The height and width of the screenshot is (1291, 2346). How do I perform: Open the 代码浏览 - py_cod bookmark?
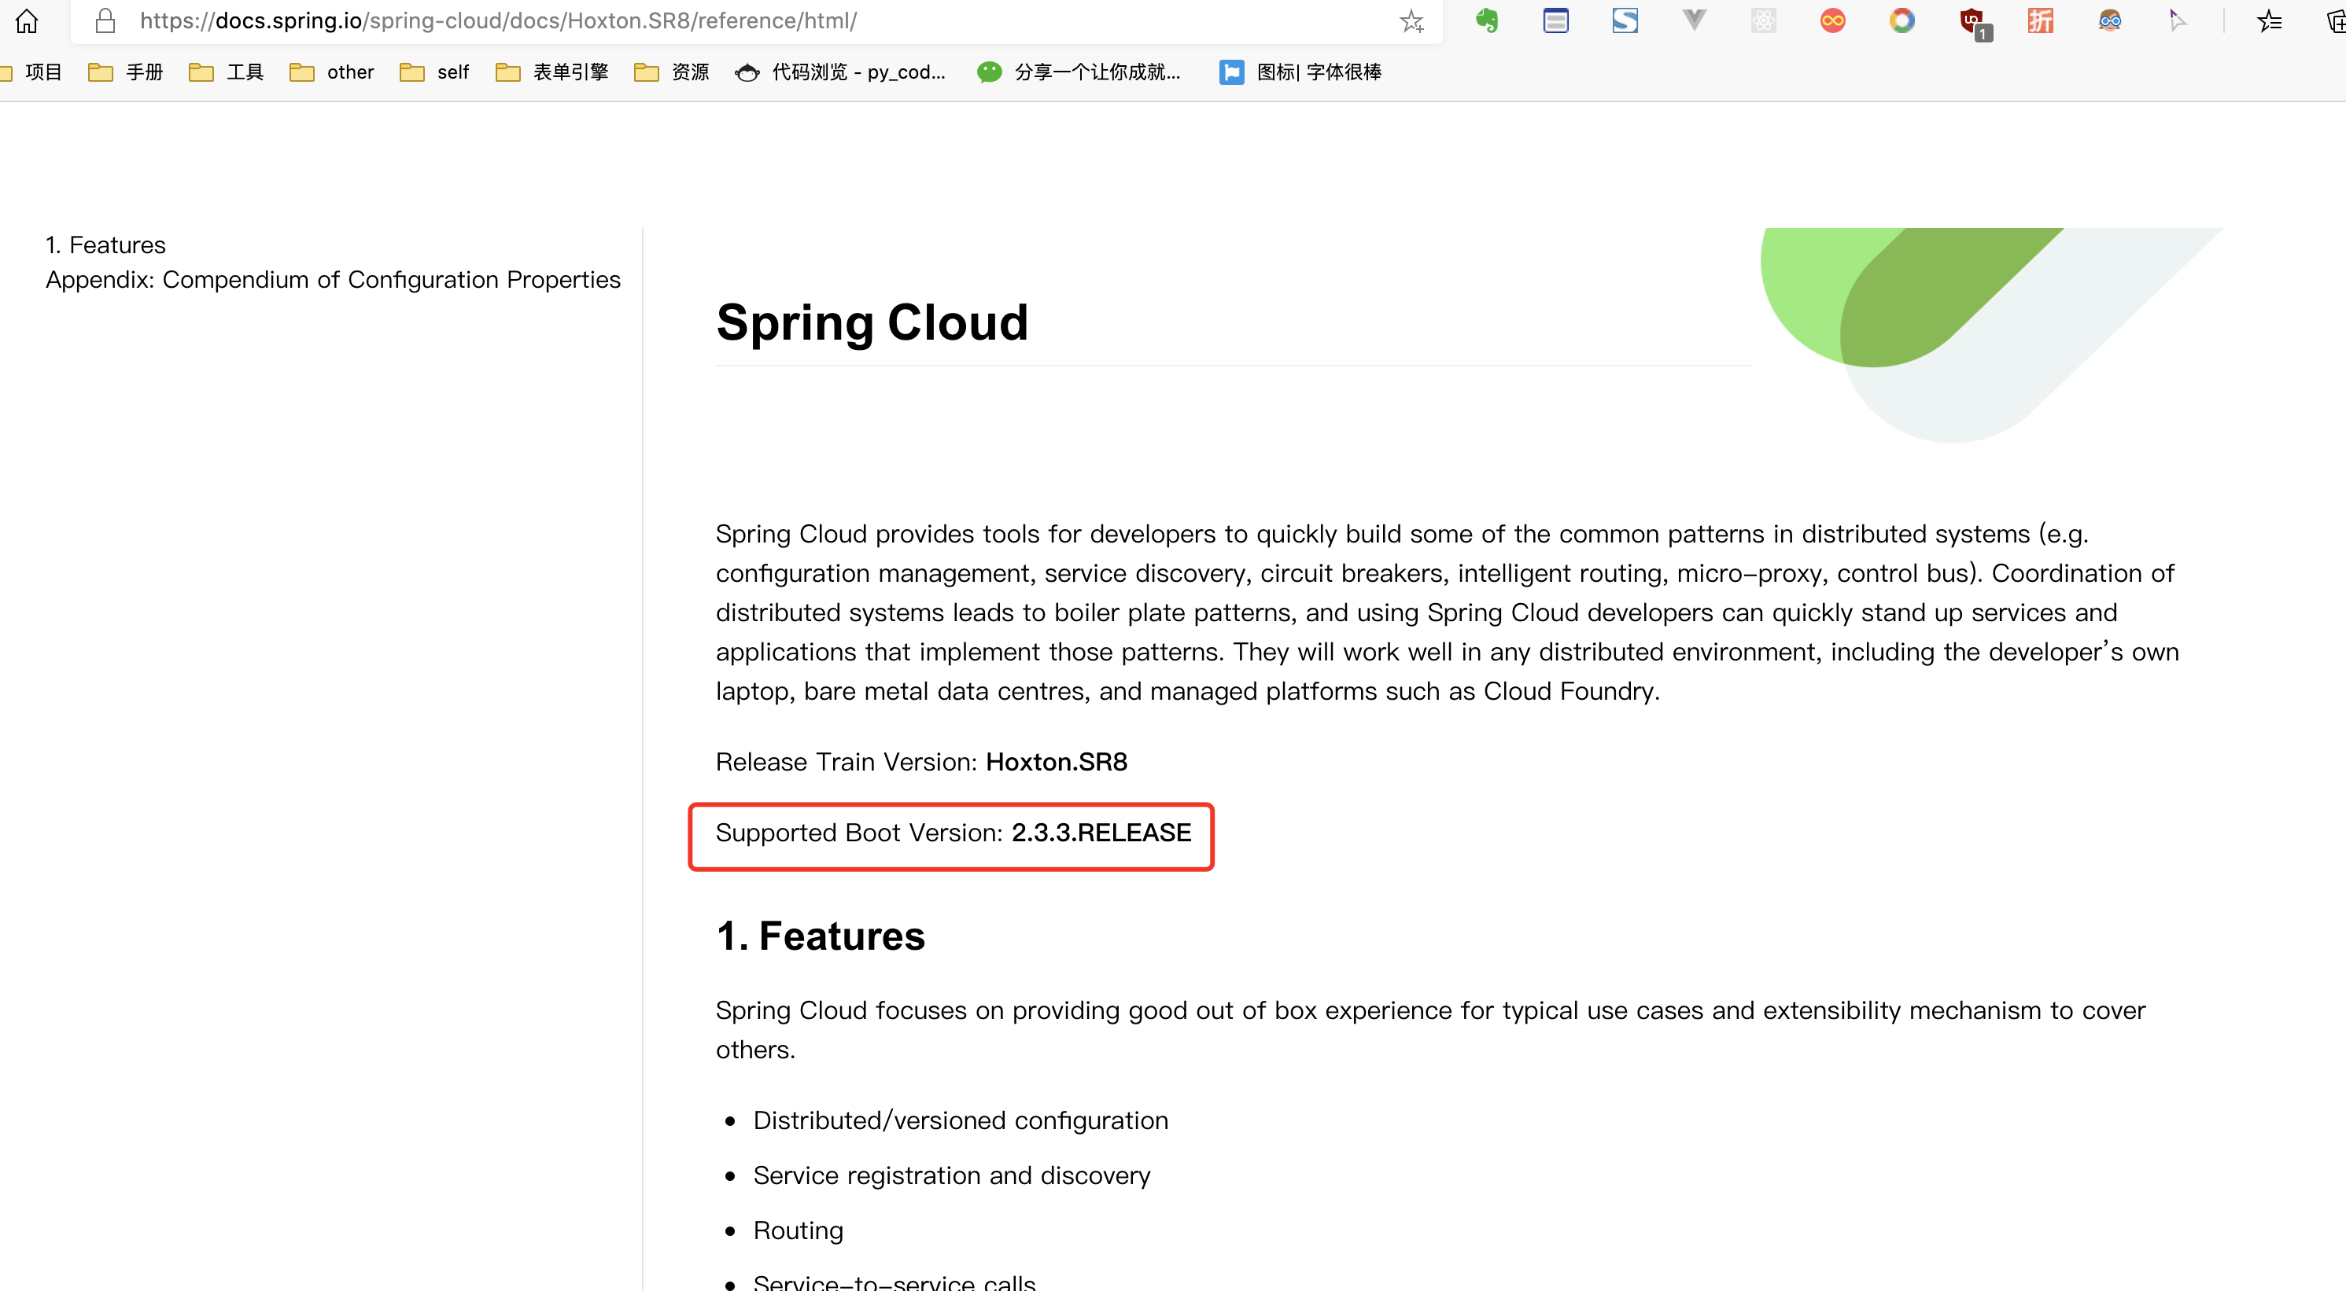click(x=840, y=72)
